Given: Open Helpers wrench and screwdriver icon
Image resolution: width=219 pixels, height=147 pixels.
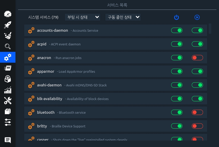Looking at the screenshot, I should tap(8, 101).
